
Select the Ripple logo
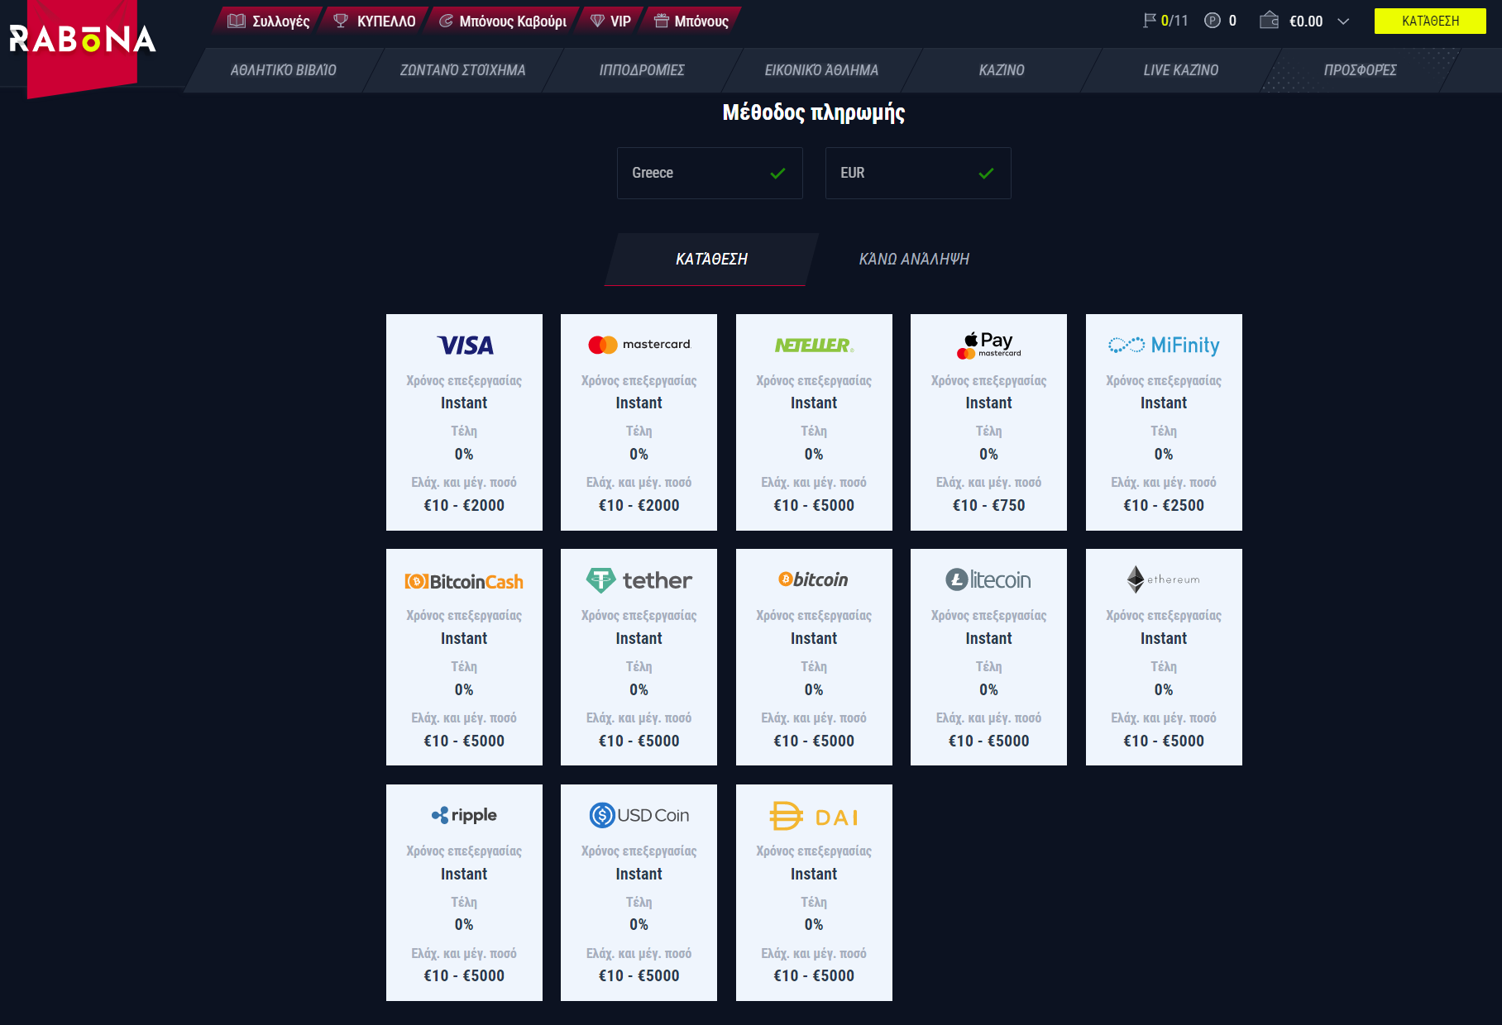click(x=464, y=815)
